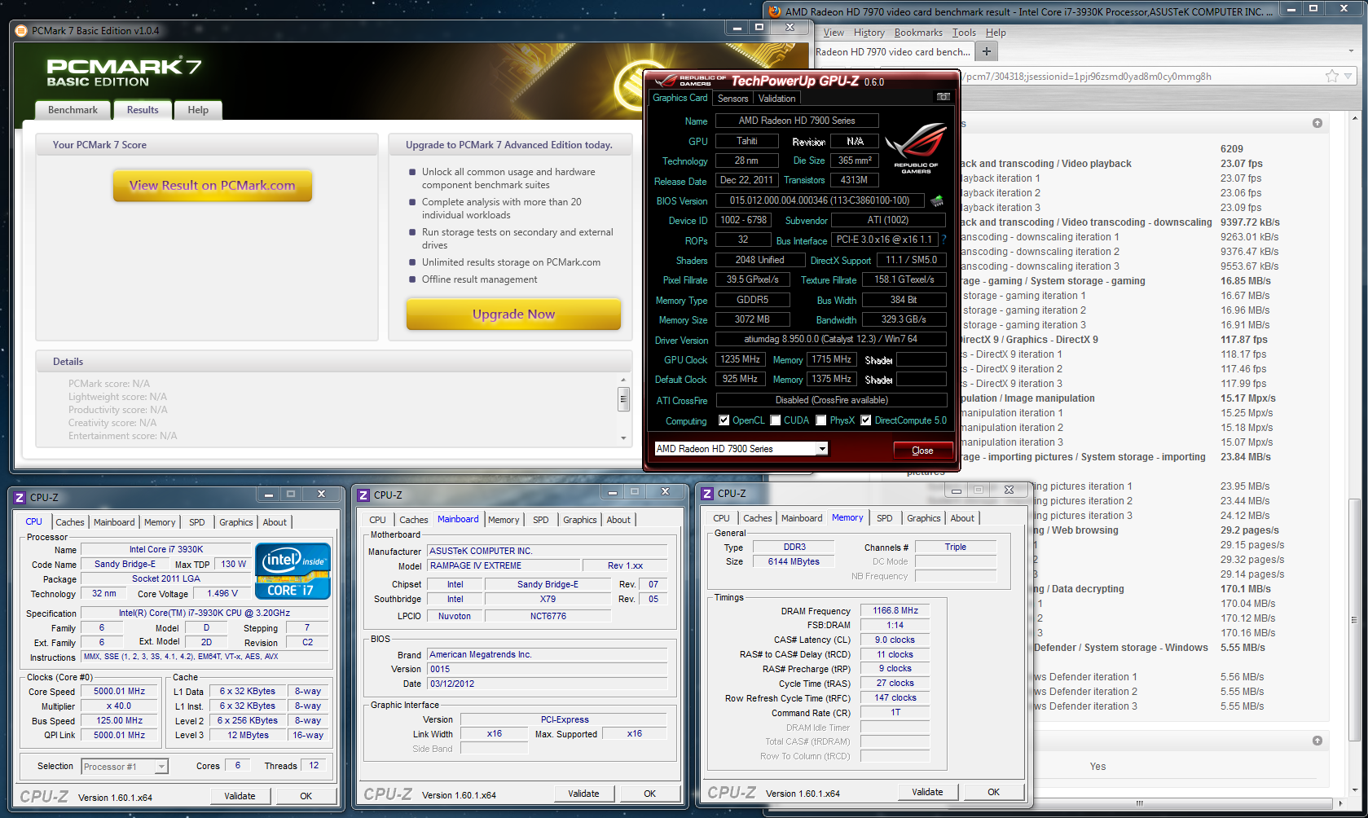The width and height of the screenshot is (1368, 818).
Task: Click the upper collapse arrow icon on results page
Action: click(1317, 123)
